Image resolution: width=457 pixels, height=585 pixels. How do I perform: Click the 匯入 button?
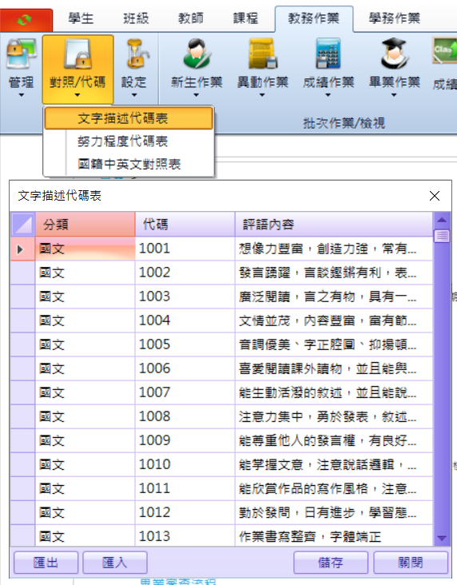[x=115, y=563]
